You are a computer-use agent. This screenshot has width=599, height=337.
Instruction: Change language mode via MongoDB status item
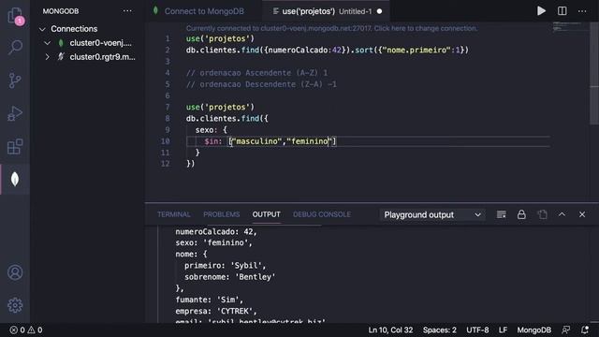pos(534,330)
